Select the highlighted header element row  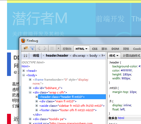tap(72, 97)
